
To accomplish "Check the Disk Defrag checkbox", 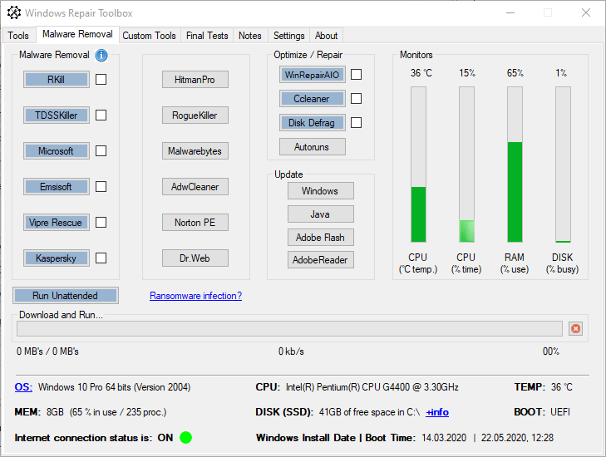I will tap(356, 122).
